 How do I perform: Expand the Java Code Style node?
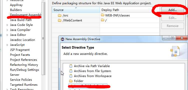[7, 25]
